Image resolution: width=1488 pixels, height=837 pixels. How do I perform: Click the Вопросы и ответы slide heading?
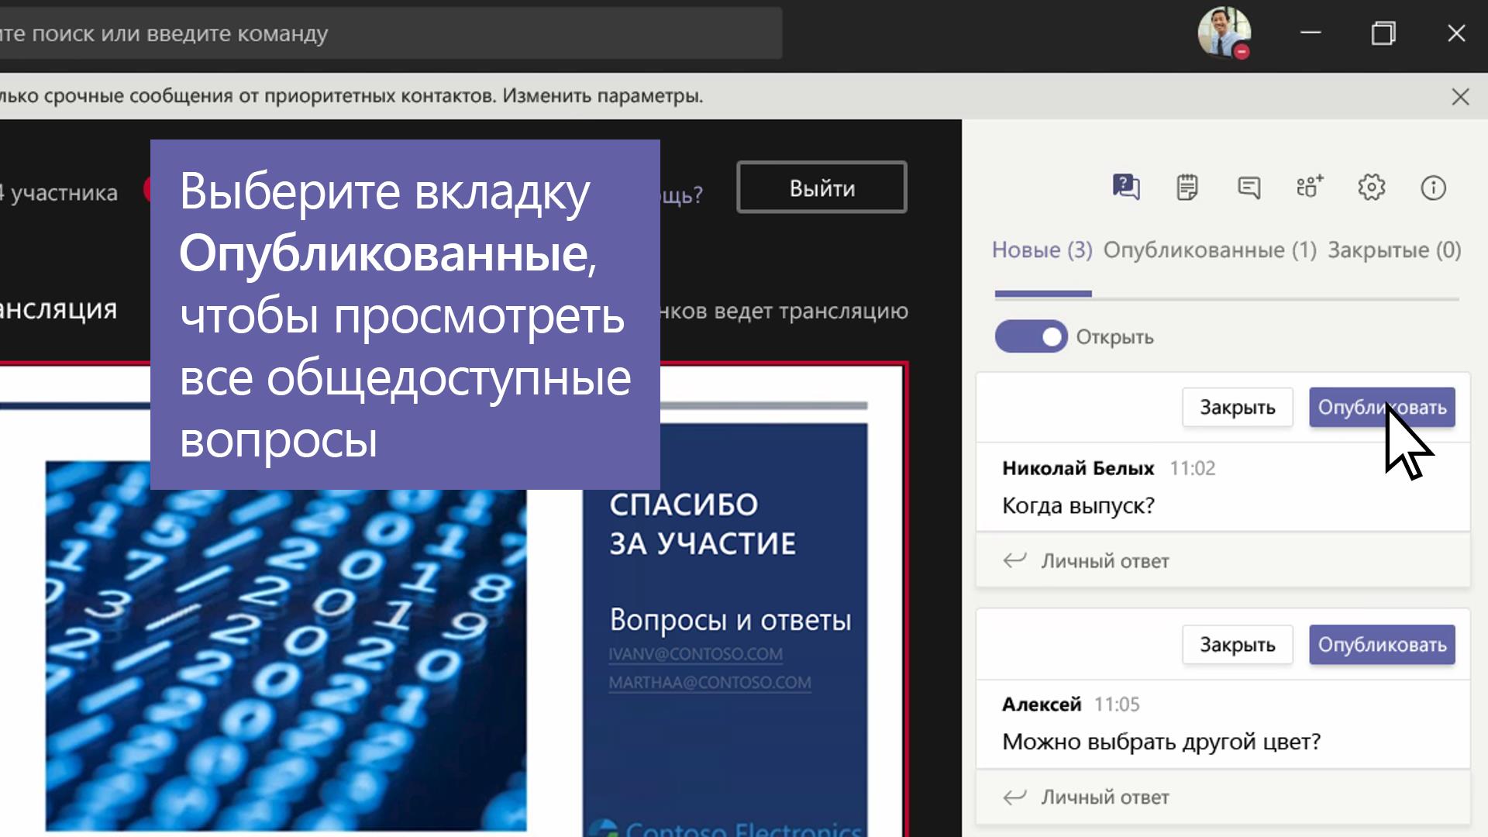[730, 620]
